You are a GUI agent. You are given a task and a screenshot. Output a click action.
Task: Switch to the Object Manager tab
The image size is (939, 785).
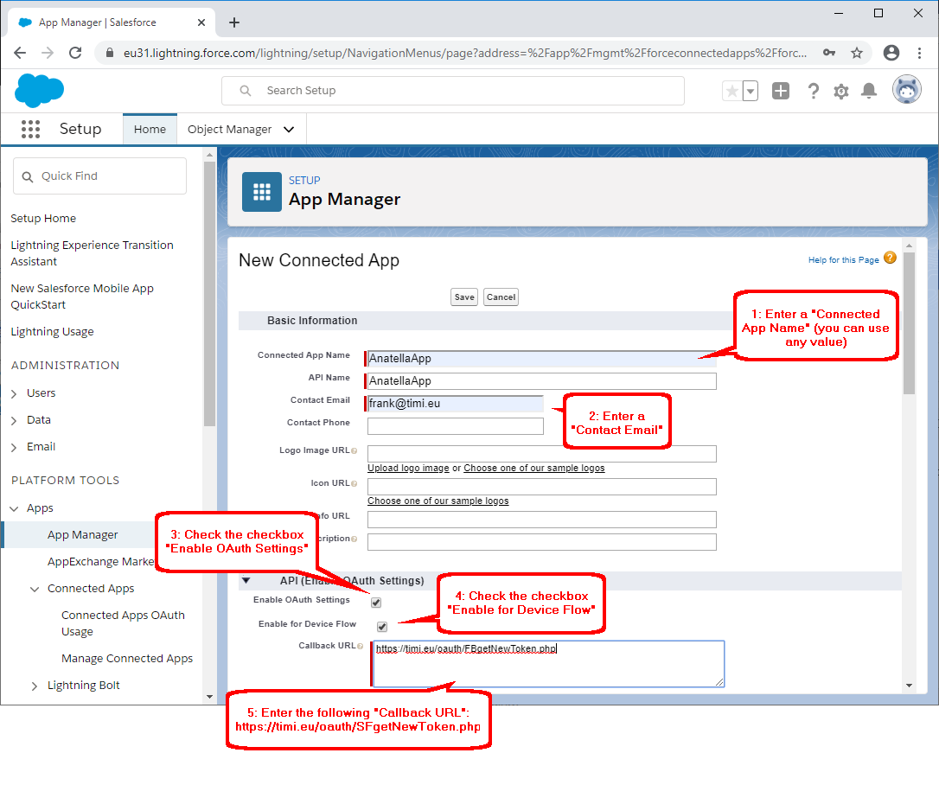point(229,130)
